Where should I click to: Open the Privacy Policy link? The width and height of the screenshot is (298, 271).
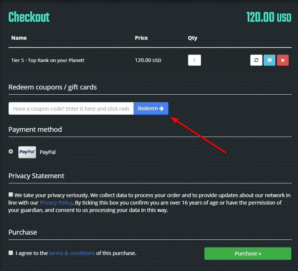click(x=56, y=203)
